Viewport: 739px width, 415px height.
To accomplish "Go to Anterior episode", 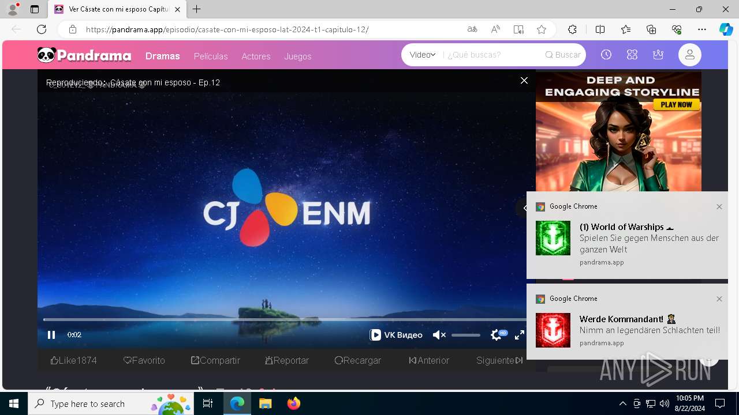I will tap(429, 360).
